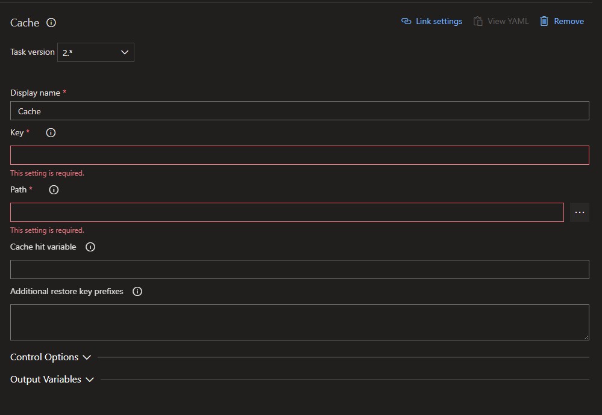Open the Task version dropdown

(96, 52)
